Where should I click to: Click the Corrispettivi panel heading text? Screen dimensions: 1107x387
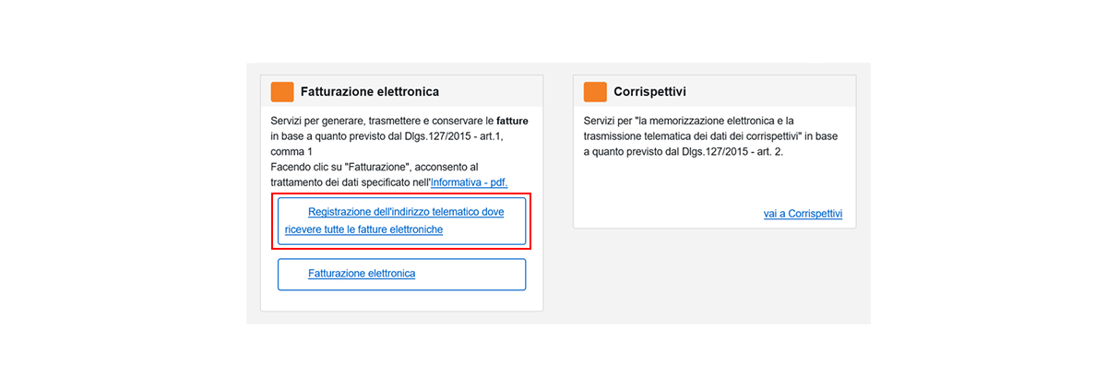click(x=649, y=92)
